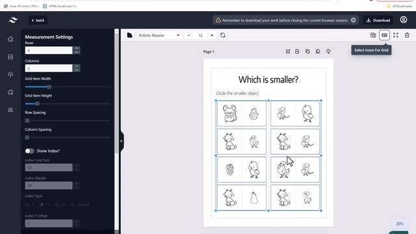
Task: Select the duck drawing in the bottom-right cell
Action: coord(307,198)
